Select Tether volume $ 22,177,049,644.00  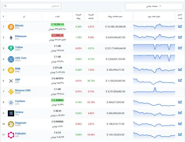coord(115,48)
